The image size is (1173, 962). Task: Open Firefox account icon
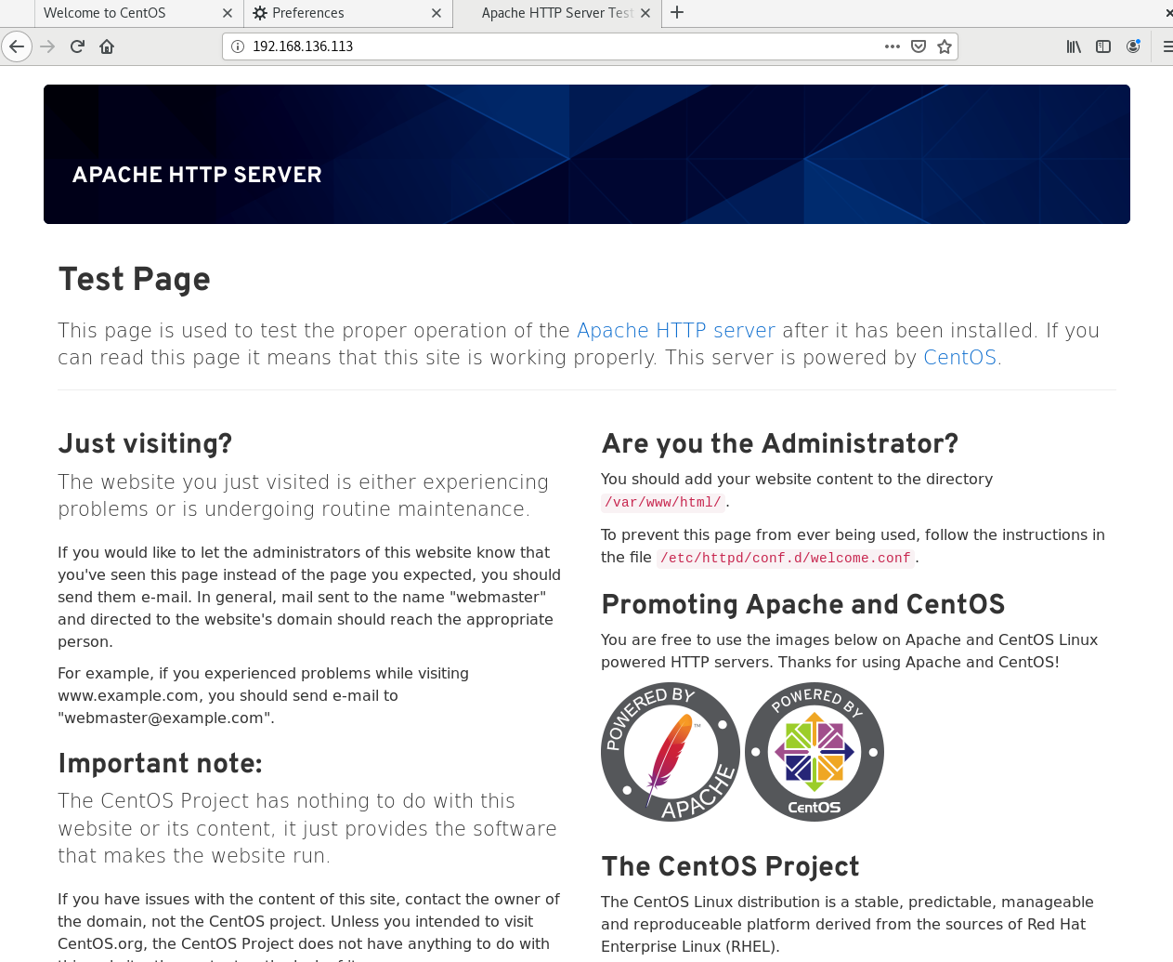tap(1133, 46)
